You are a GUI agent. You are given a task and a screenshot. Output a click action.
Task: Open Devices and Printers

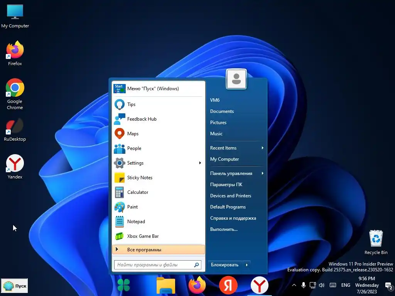tap(231, 196)
